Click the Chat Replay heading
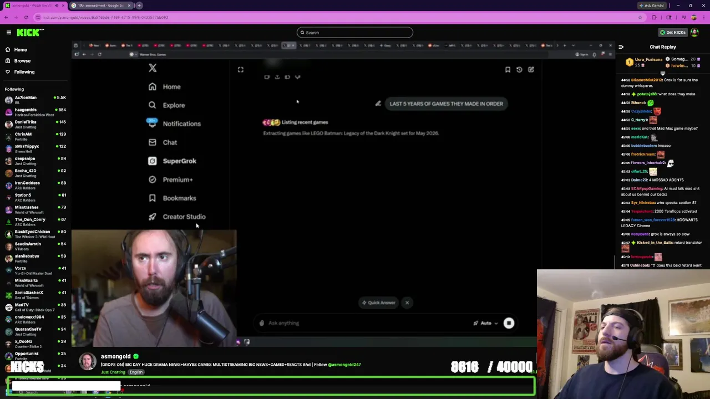 pyautogui.click(x=663, y=47)
